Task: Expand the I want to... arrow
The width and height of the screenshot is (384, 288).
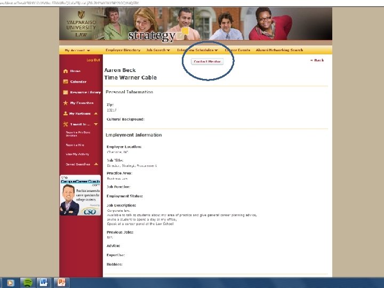Action: 96,124
